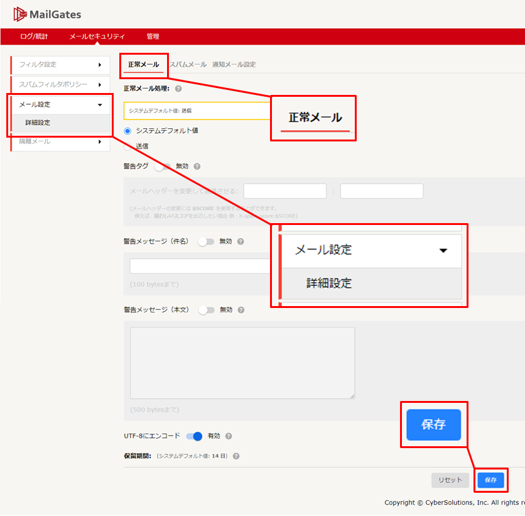Click the (500 bytesまで) hint text

point(154,410)
